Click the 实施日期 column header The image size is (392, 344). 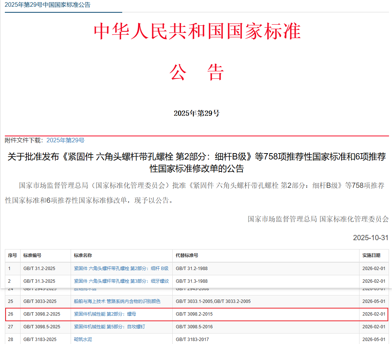pos(371,255)
